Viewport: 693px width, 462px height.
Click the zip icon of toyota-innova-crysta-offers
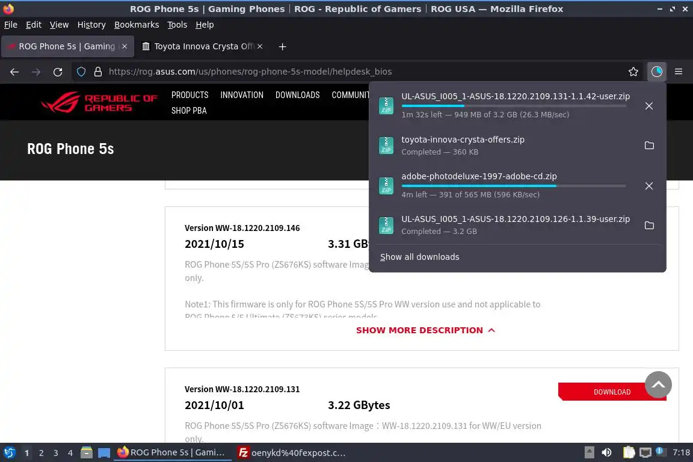tap(386, 146)
